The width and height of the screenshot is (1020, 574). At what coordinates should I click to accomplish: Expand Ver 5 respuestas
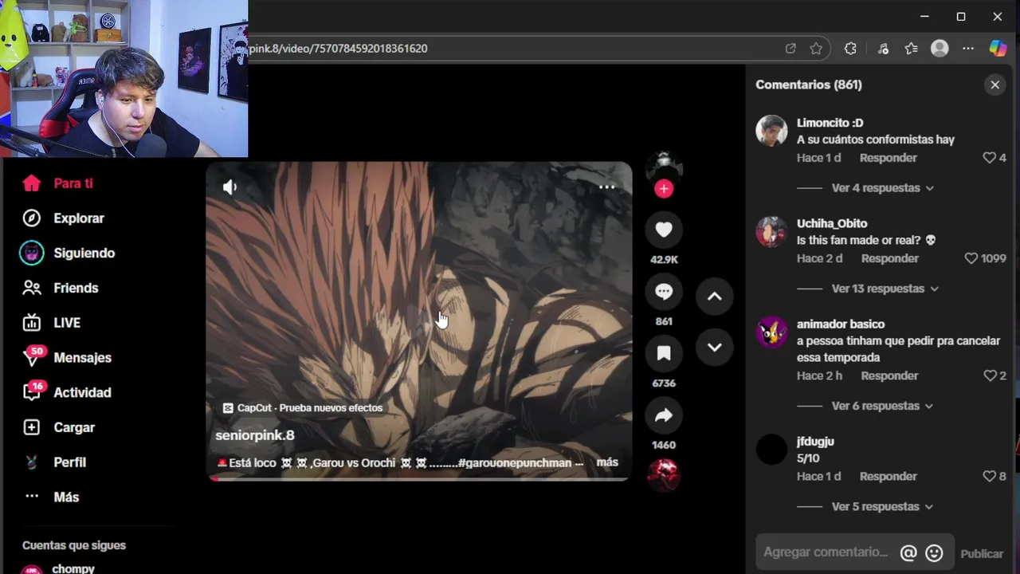tap(882, 506)
